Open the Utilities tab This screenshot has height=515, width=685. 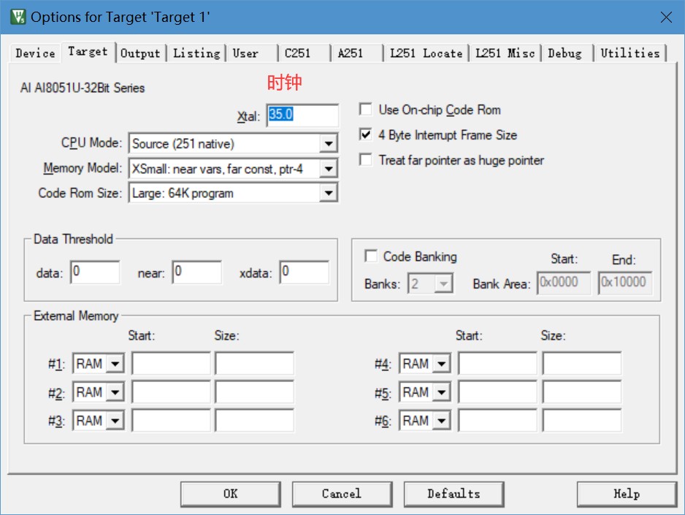pyautogui.click(x=630, y=53)
